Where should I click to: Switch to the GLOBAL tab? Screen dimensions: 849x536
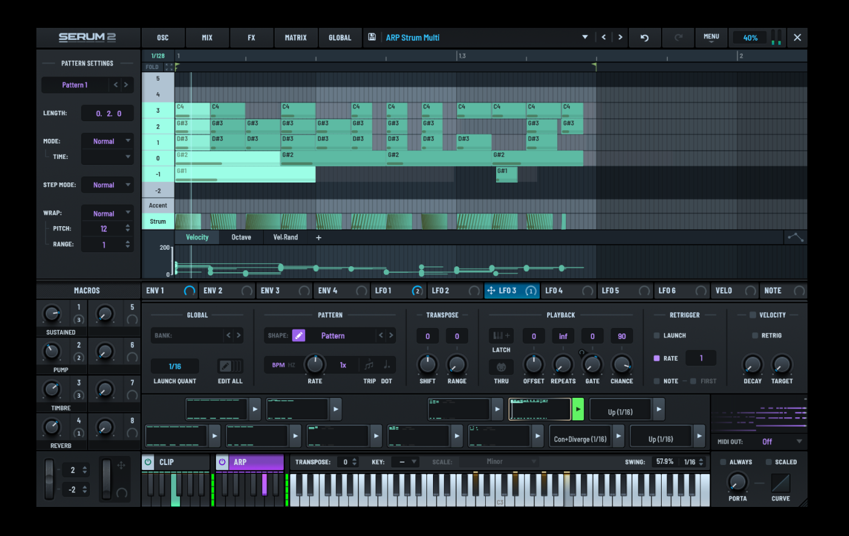tap(340, 38)
